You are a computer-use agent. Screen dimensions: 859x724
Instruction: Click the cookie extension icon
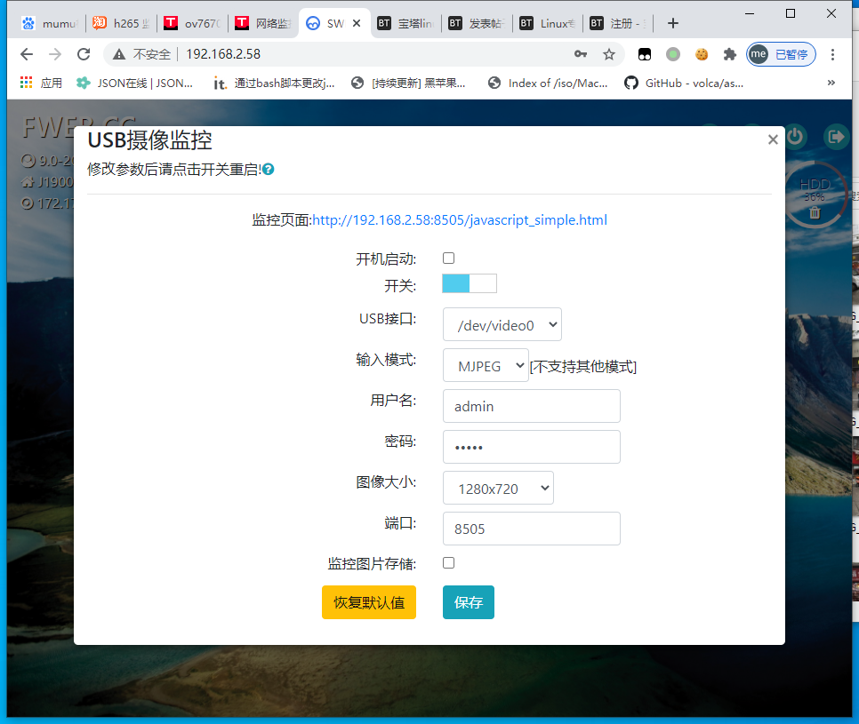[x=702, y=54]
